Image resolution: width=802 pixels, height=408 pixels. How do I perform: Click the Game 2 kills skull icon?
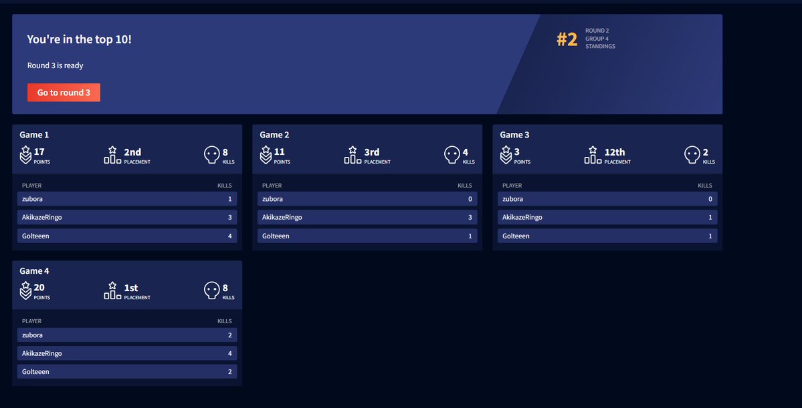452,155
